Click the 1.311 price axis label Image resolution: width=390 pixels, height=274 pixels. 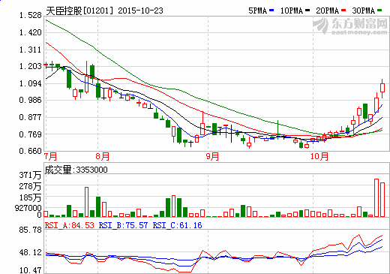tap(31, 50)
